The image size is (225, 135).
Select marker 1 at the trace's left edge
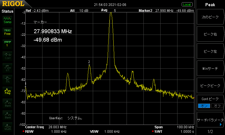click(x=26, y=87)
